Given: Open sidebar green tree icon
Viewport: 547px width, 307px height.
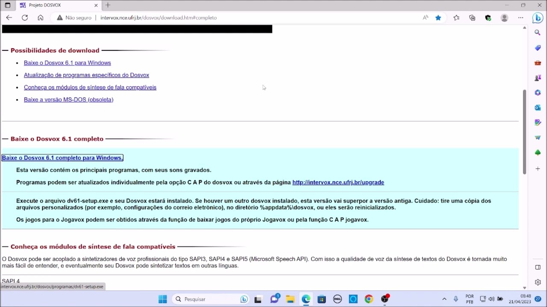Looking at the screenshot, I should [538, 152].
